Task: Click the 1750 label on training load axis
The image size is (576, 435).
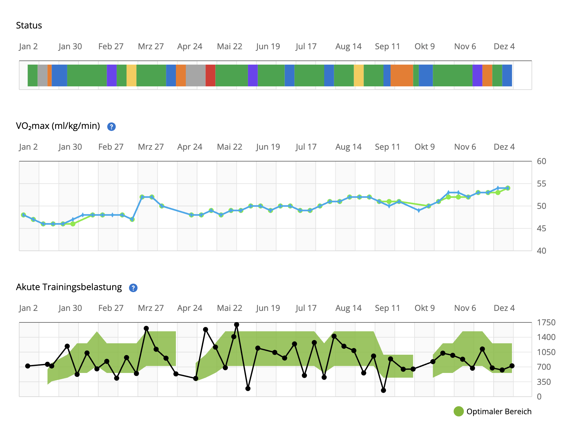Action: point(546,322)
